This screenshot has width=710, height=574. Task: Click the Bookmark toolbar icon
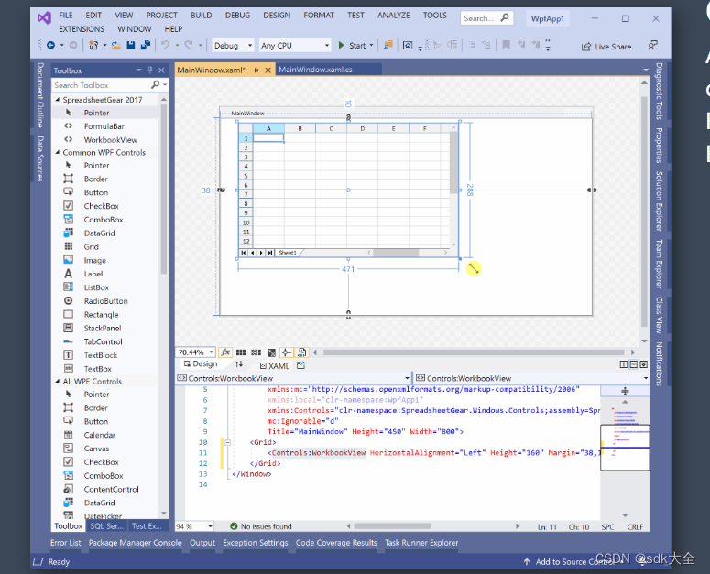point(507,45)
